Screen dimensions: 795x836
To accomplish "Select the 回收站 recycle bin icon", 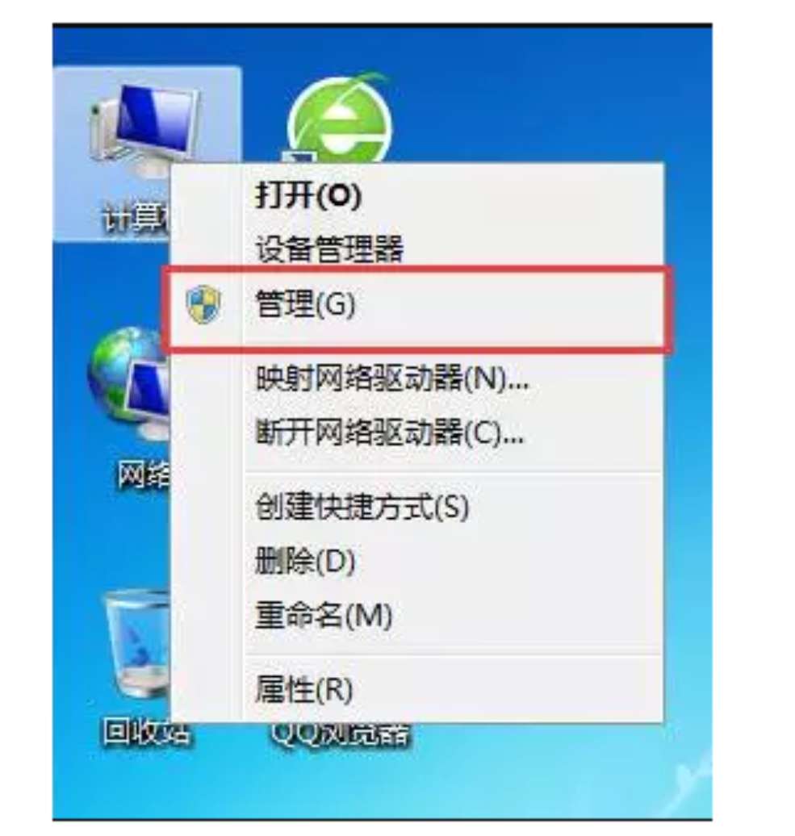I will pos(137,645).
